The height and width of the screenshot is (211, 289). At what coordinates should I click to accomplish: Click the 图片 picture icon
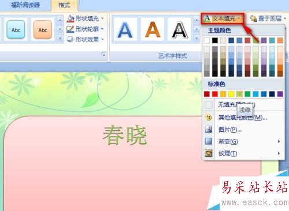point(209,129)
